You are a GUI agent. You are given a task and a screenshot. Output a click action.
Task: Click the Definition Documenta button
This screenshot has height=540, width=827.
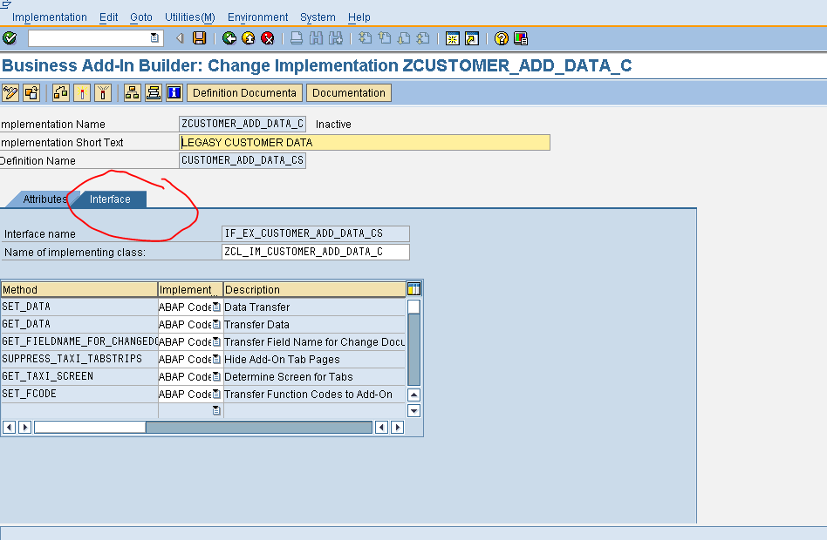[244, 92]
